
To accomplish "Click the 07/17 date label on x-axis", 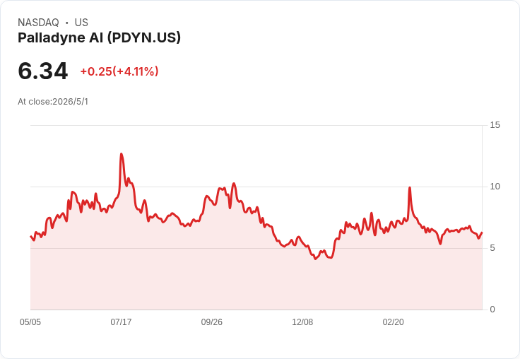I will coord(121,322).
